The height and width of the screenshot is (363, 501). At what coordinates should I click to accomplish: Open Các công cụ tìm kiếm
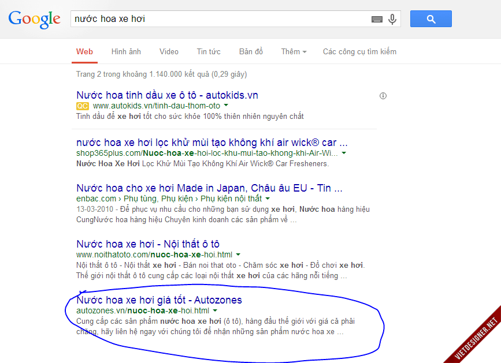click(x=359, y=52)
